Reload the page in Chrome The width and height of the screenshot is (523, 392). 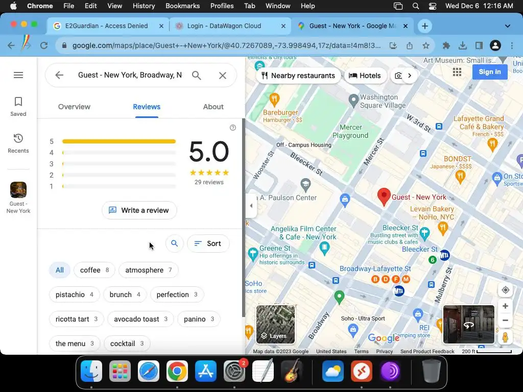(44, 45)
